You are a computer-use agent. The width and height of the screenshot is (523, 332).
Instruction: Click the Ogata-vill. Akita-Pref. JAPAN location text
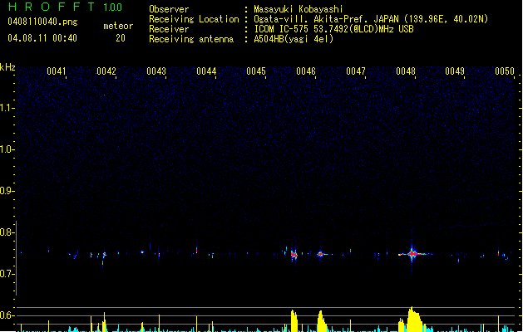tap(371, 19)
